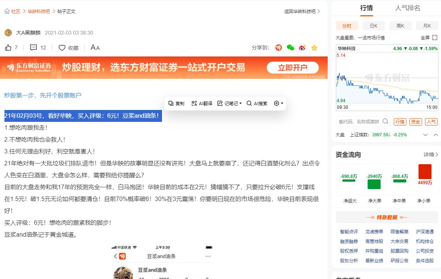441x279 pixels.
Task: Open 智能点评 data link
Action: [x=349, y=232]
